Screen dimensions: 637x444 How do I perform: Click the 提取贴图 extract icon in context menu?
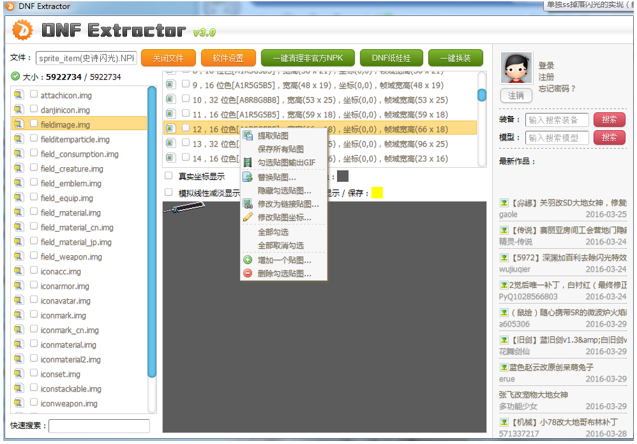pyautogui.click(x=248, y=136)
